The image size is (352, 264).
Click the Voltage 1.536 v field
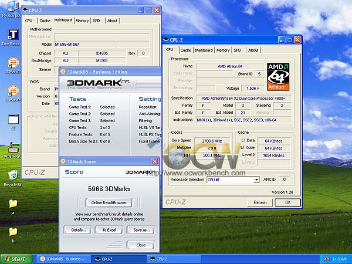pos(252,88)
